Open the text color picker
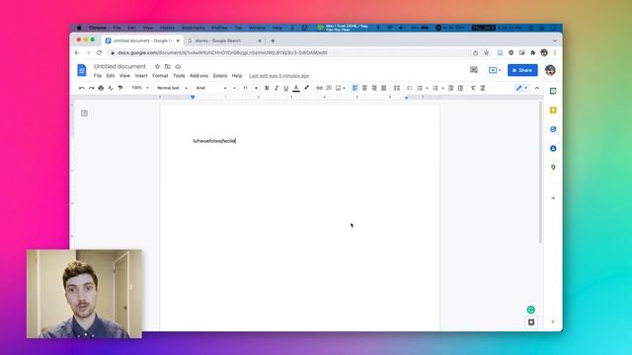 [x=296, y=88]
